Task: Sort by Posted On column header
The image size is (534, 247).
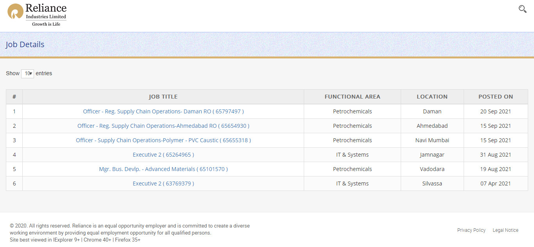Action: pyautogui.click(x=495, y=97)
